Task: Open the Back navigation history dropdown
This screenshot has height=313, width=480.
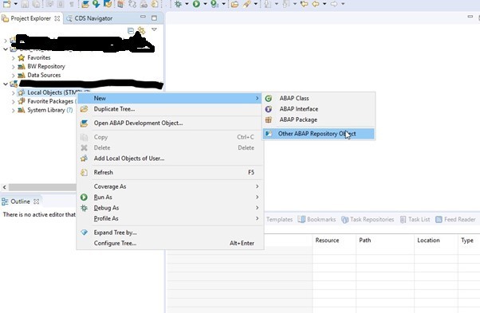Action: [x=325, y=4]
